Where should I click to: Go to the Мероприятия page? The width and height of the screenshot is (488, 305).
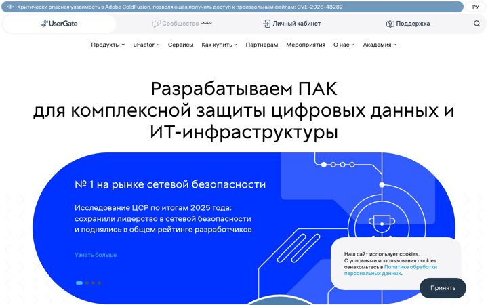pos(306,45)
